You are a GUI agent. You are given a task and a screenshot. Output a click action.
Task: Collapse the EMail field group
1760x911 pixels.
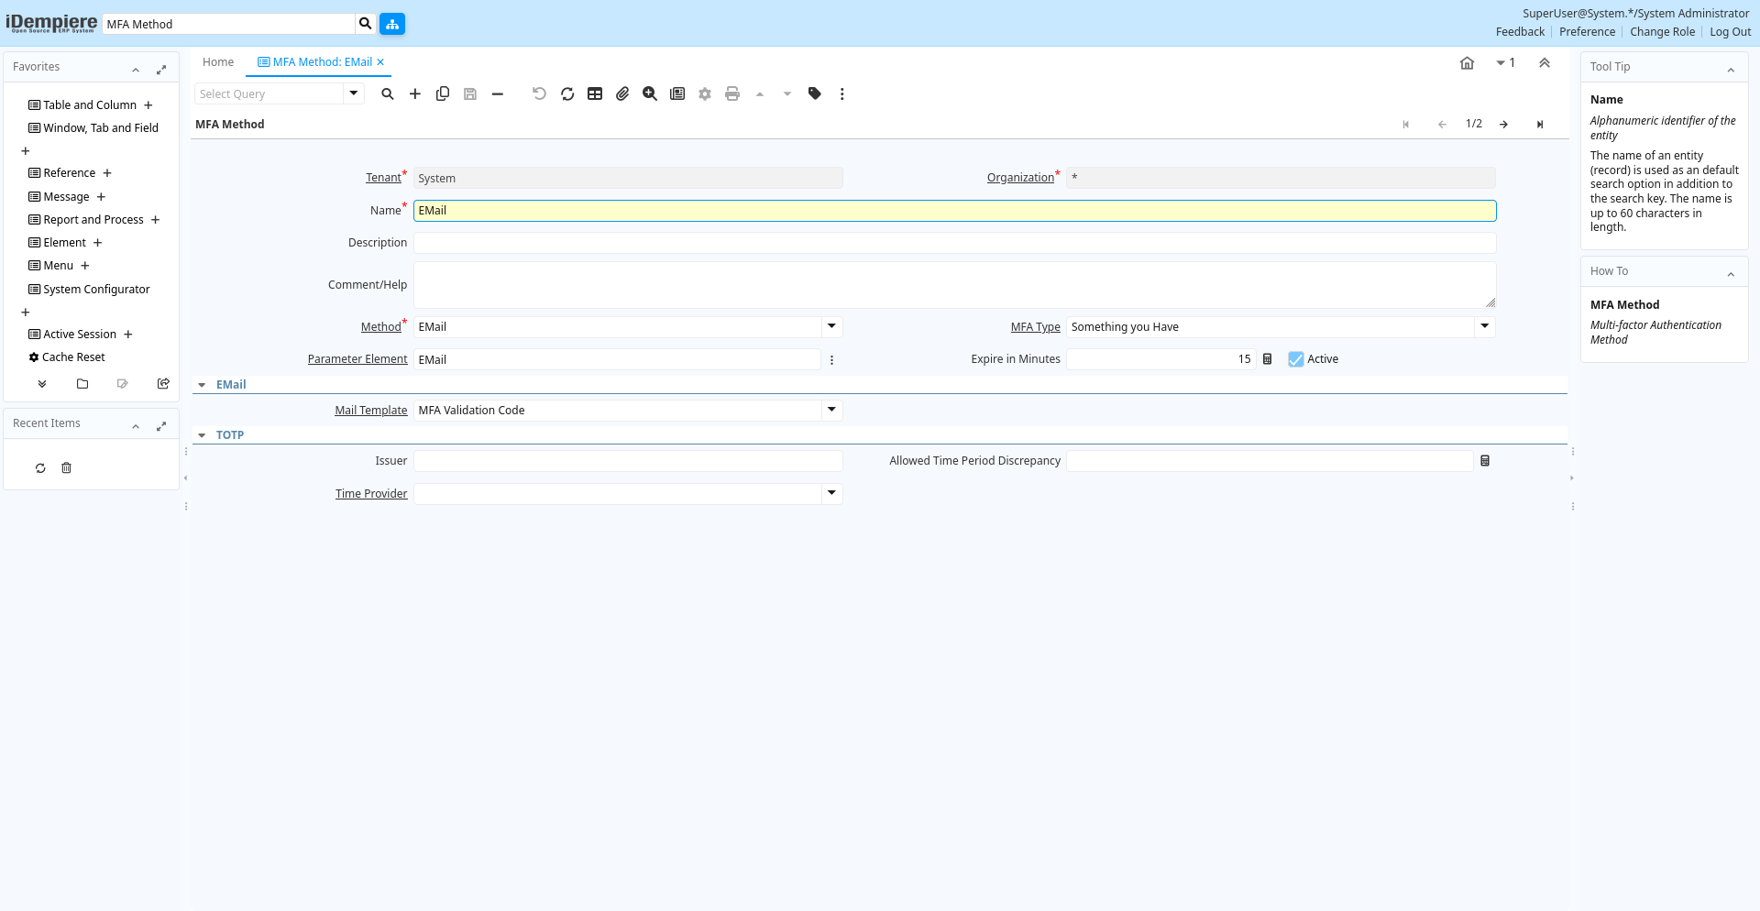click(x=203, y=385)
